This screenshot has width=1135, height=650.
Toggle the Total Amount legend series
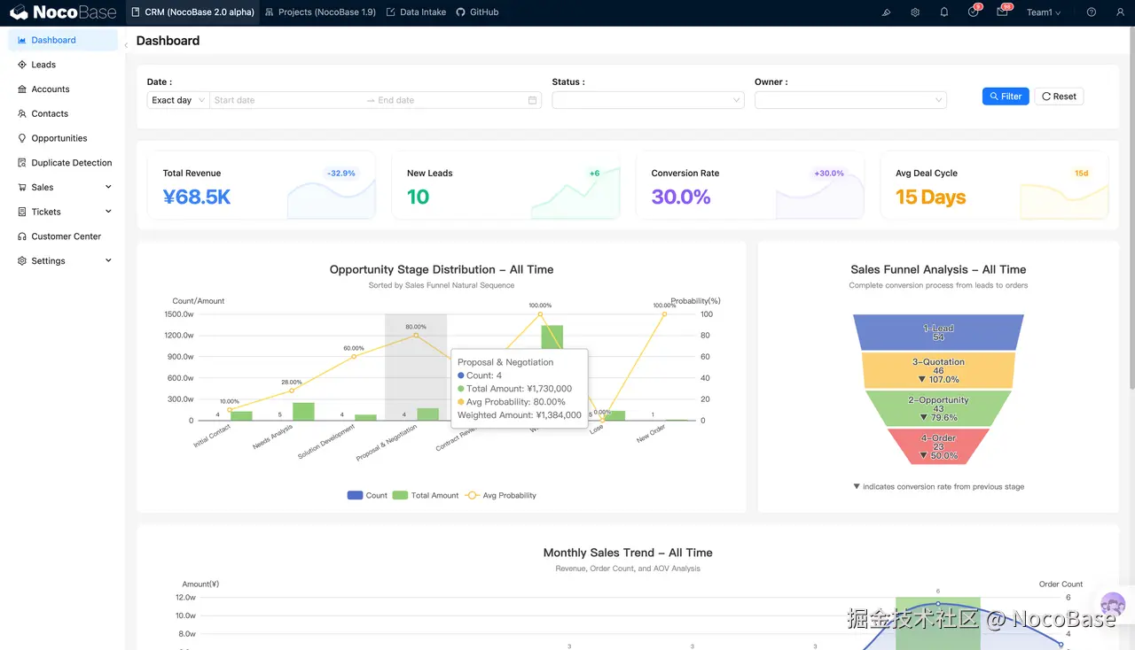pyautogui.click(x=426, y=495)
